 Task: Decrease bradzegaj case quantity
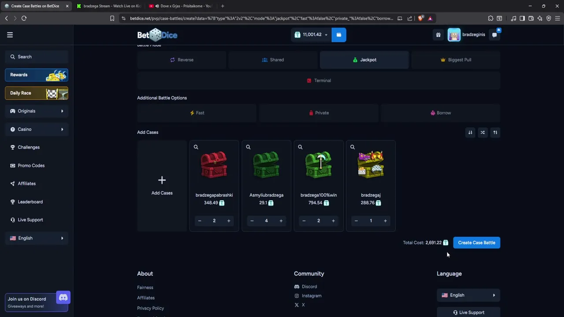[x=356, y=221]
